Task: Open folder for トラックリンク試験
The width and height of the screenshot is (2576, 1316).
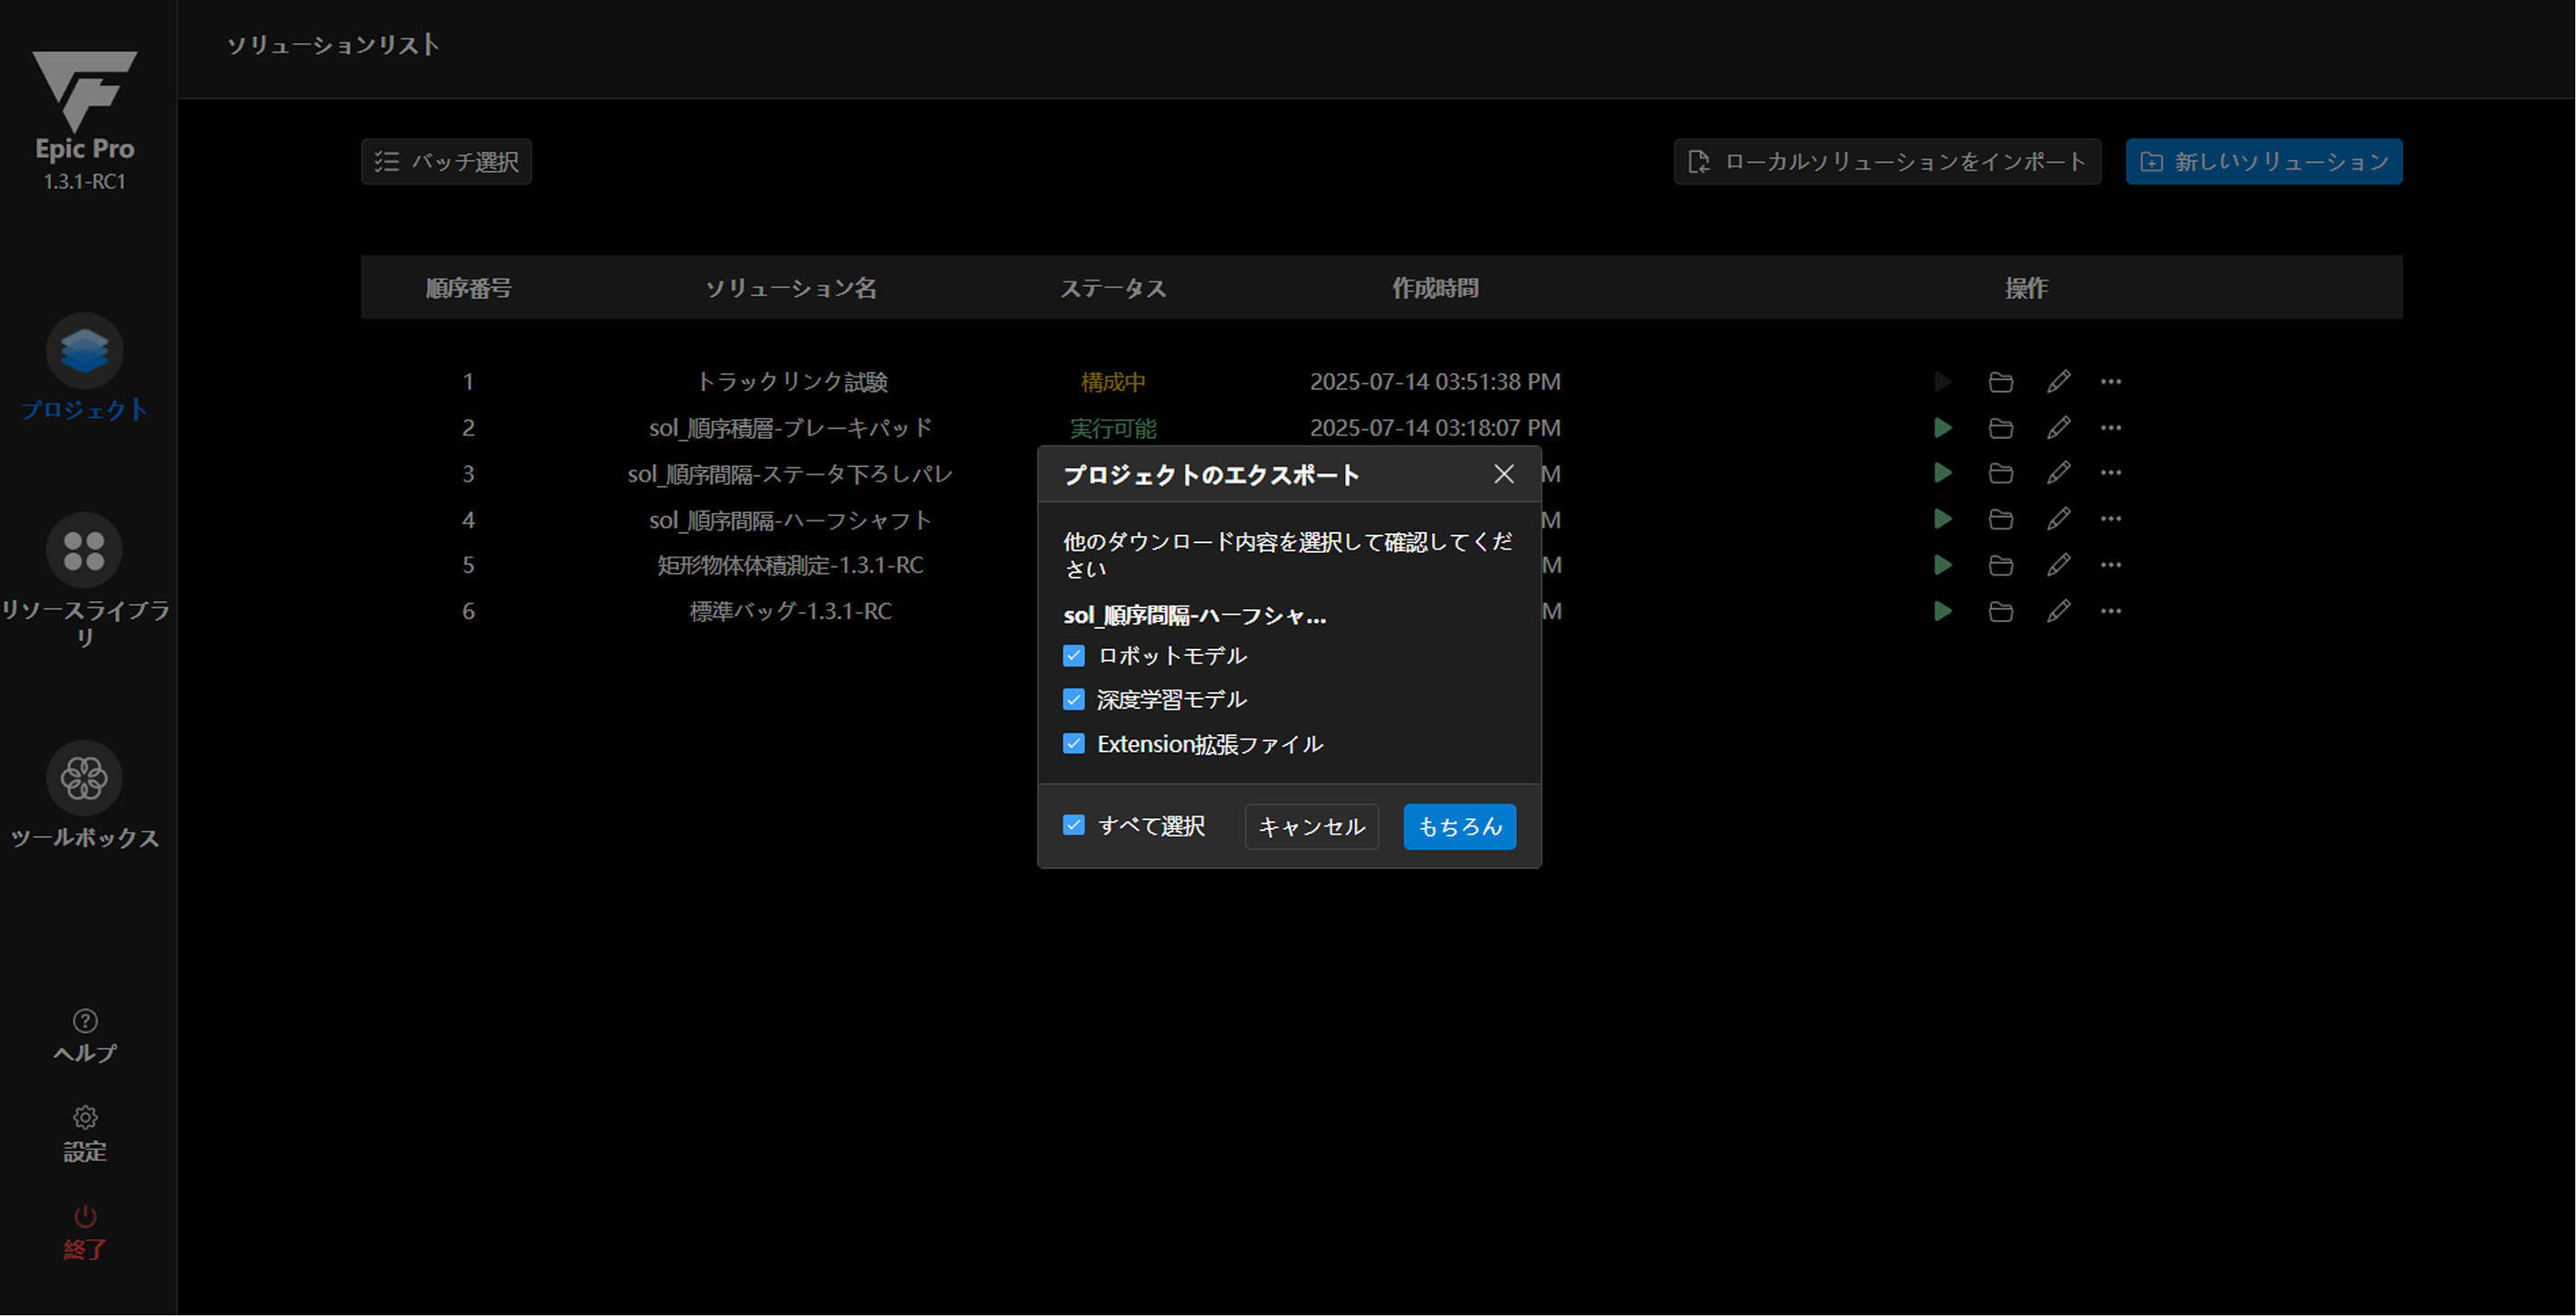Action: click(x=2000, y=382)
